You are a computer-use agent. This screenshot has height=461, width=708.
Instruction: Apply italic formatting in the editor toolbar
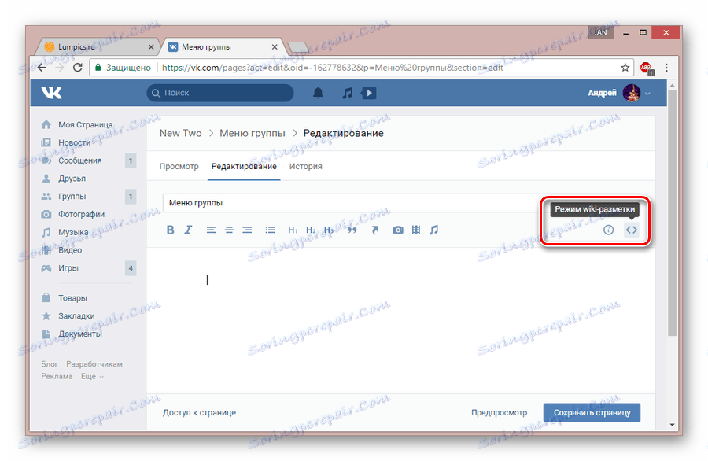point(188,230)
